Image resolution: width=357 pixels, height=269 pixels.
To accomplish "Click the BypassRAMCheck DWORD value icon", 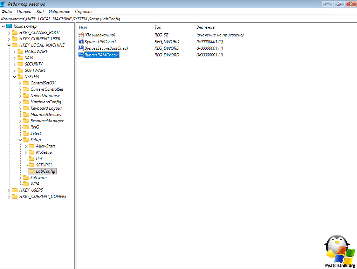I will pos(81,55).
